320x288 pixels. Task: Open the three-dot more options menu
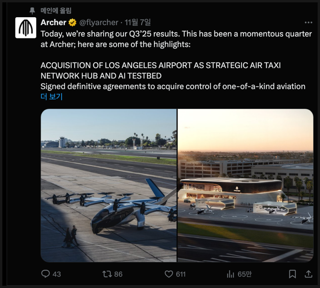tap(308, 23)
